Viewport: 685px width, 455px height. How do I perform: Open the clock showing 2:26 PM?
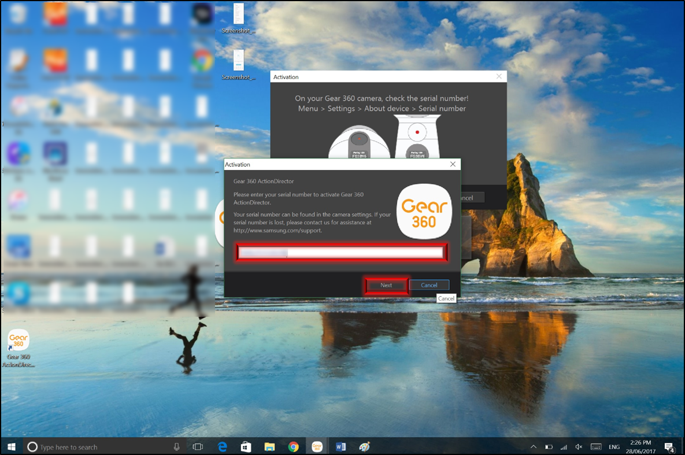[x=640, y=447]
